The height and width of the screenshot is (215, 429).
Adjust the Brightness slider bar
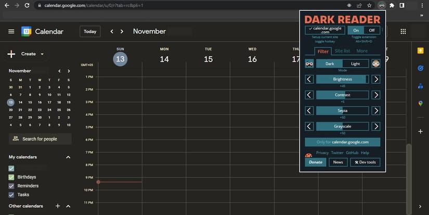coord(343,79)
